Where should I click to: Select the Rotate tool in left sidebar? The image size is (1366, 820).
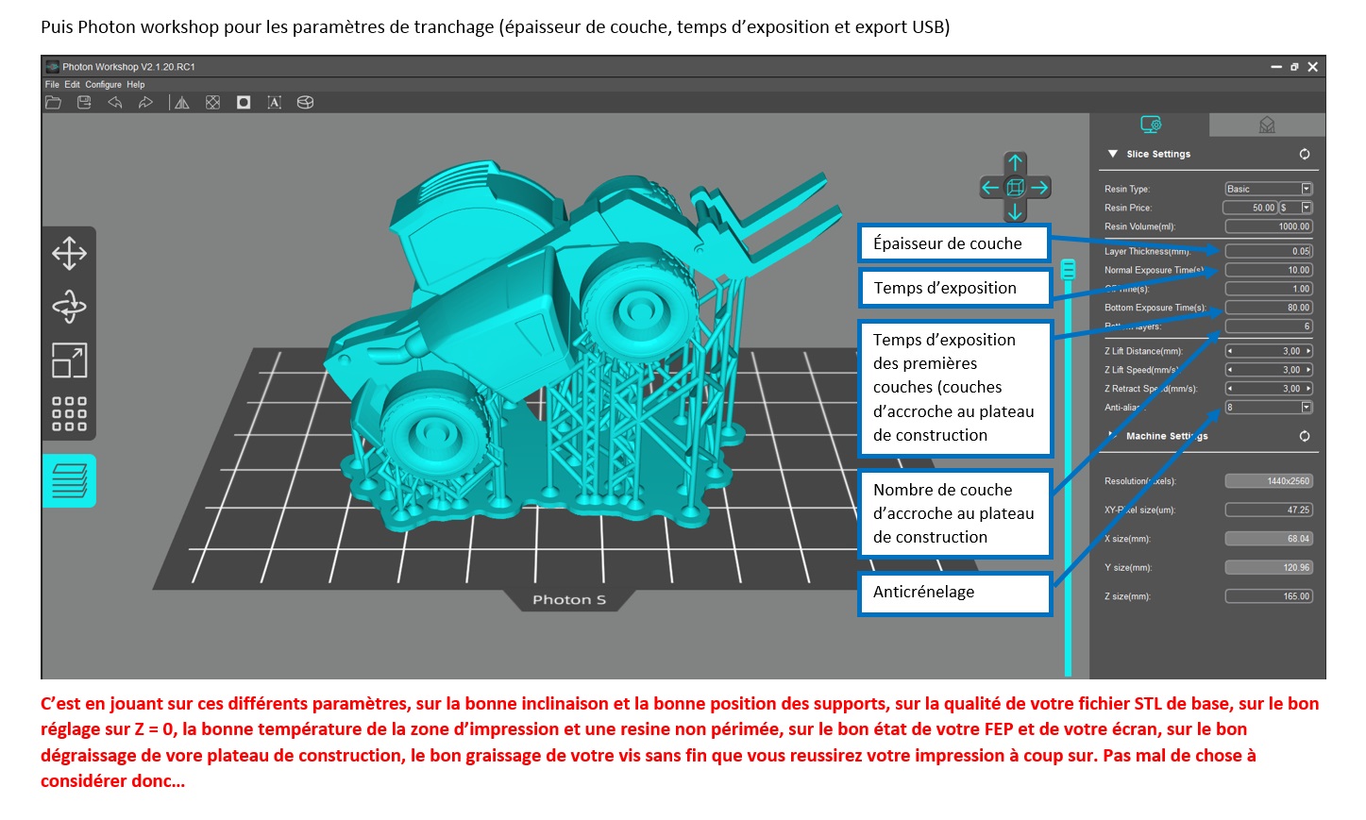(69, 306)
